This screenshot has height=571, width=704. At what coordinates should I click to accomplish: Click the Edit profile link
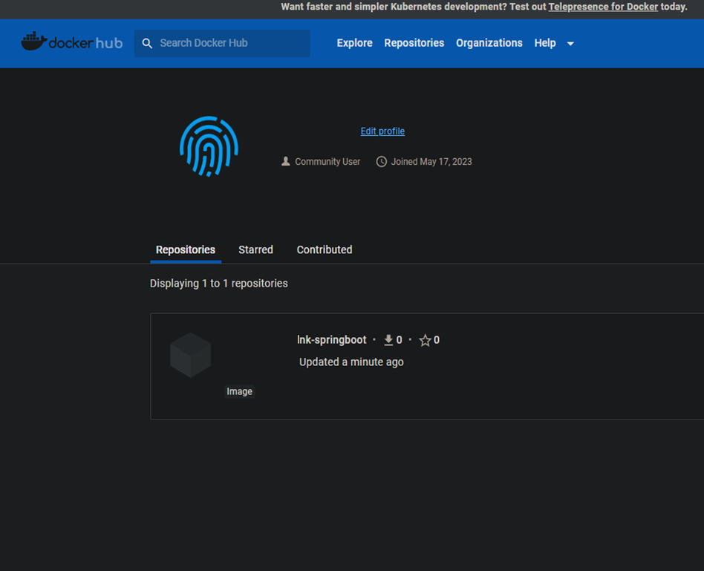[382, 131]
